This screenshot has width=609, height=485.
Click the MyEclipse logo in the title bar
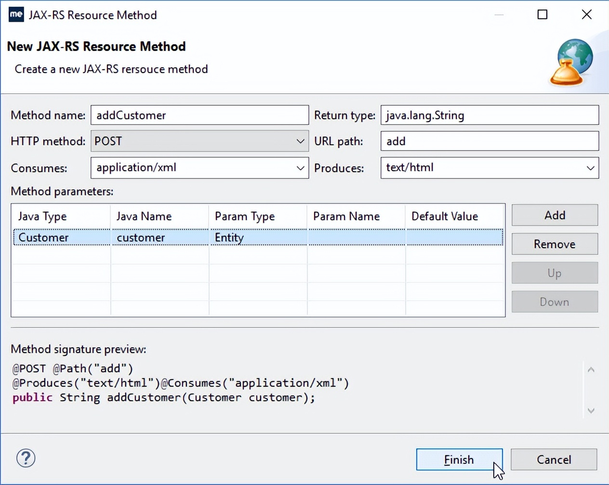(16, 14)
